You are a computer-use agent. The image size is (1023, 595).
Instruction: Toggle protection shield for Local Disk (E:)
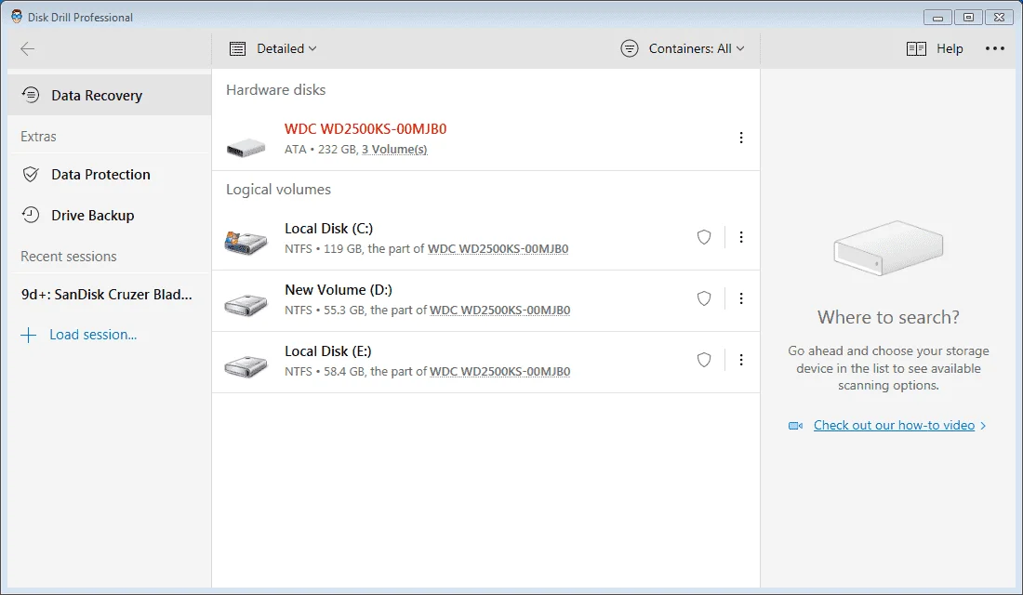pyautogui.click(x=704, y=360)
